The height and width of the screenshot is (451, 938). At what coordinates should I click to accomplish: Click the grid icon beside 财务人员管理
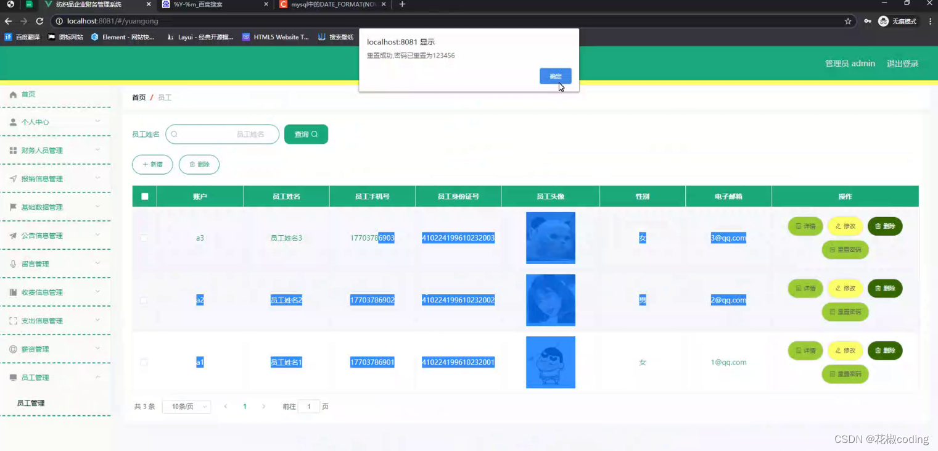point(13,151)
